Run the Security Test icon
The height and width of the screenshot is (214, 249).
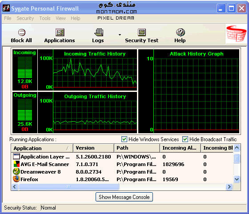tap(142, 32)
